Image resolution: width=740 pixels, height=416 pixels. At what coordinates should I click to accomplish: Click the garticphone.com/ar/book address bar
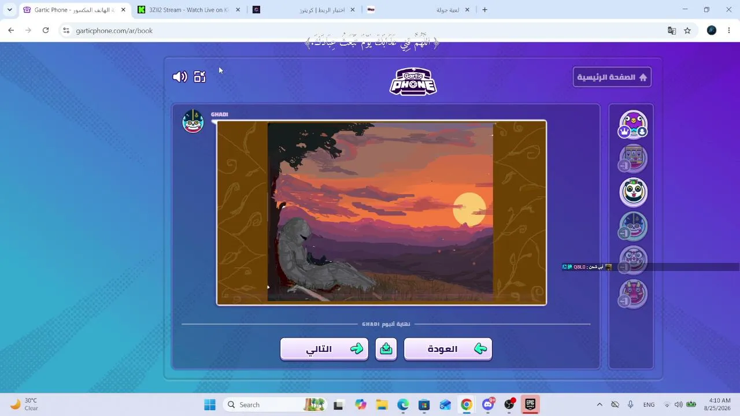click(370, 31)
